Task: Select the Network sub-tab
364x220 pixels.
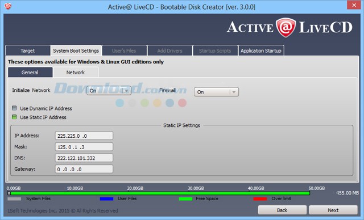Action: coord(76,73)
